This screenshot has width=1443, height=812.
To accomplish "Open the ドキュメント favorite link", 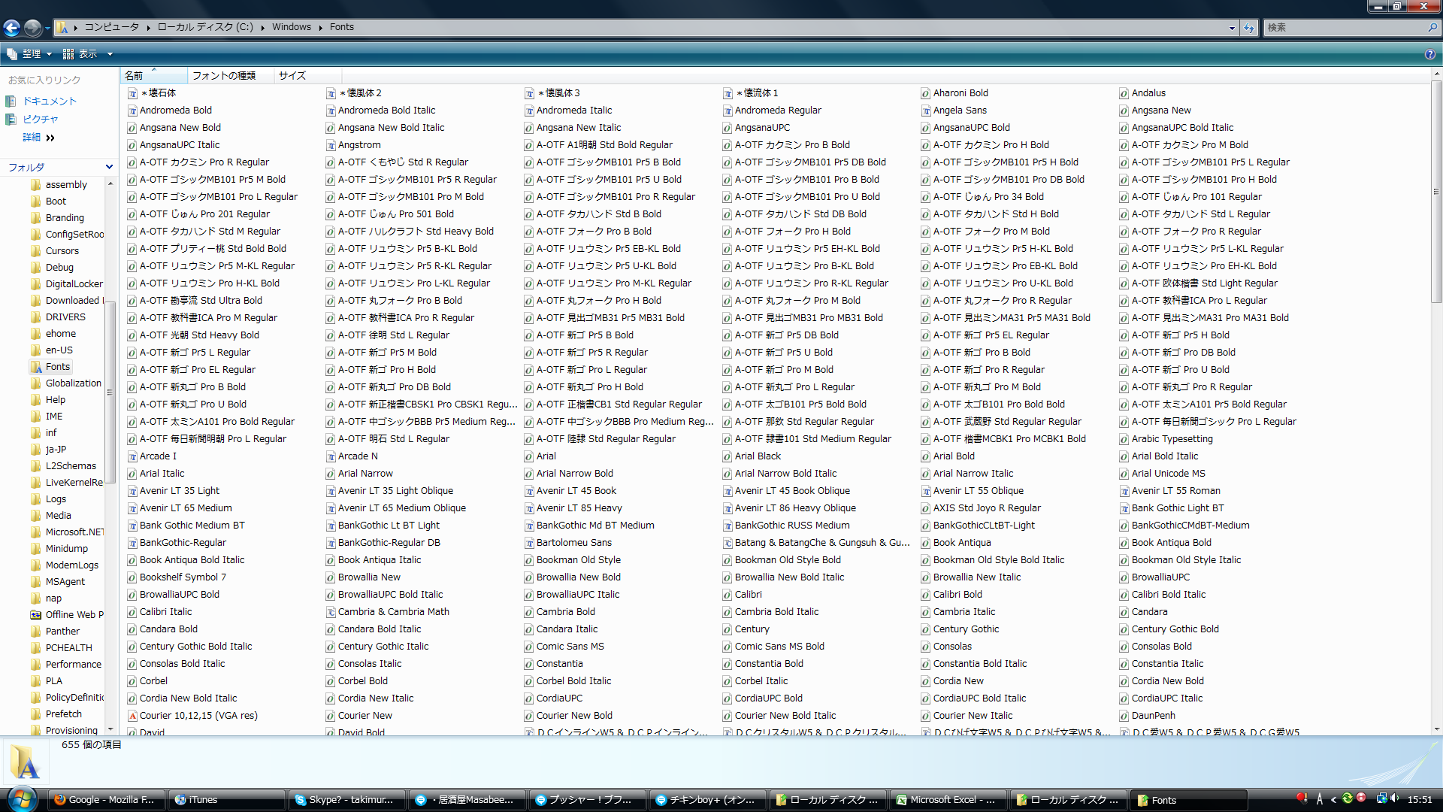I will click(50, 101).
